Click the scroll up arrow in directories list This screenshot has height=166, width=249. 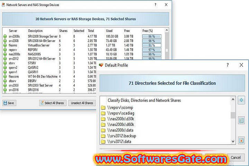tap(233, 100)
